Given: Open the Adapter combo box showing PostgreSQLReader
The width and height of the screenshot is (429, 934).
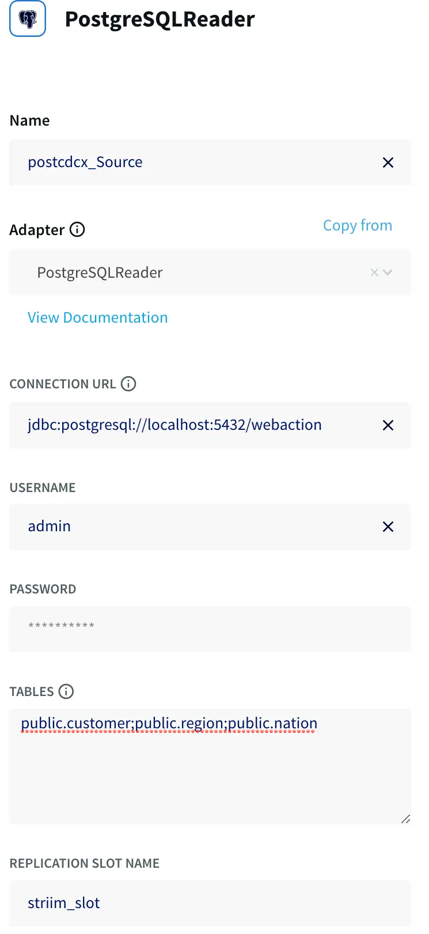Looking at the screenshot, I should (196, 273).
